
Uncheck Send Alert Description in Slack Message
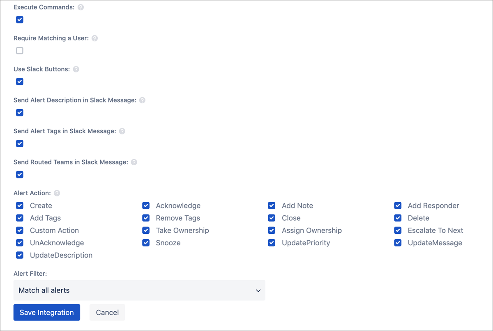click(20, 113)
